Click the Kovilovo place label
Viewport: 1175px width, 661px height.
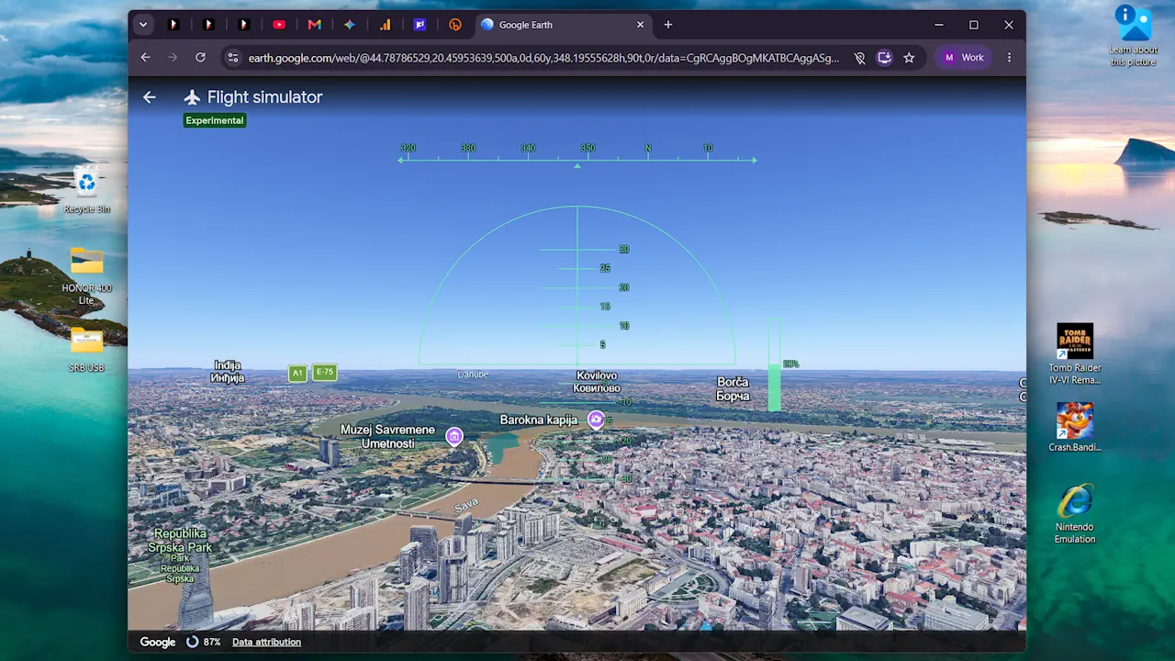click(597, 381)
